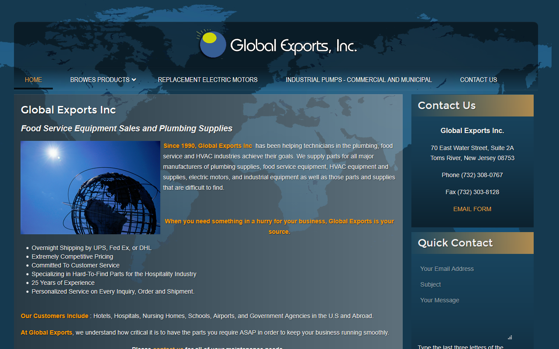Click 'Extremely Competitive Pricing' bullet
The width and height of the screenshot is (559, 349).
click(x=72, y=257)
